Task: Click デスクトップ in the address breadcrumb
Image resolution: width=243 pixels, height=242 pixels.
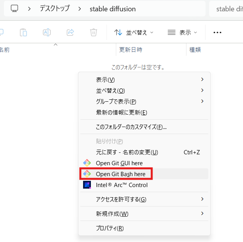Action: (x=55, y=8)
